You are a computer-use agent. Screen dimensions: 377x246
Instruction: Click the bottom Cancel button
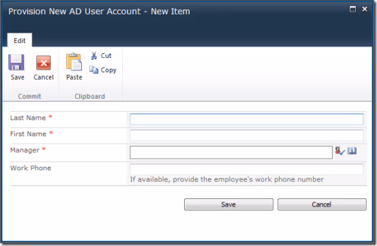coord(322,204)
